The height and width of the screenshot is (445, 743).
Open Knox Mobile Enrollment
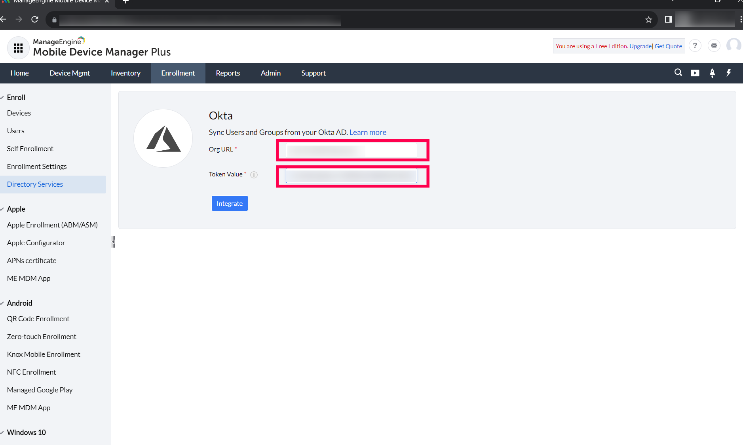coord(44,354)
